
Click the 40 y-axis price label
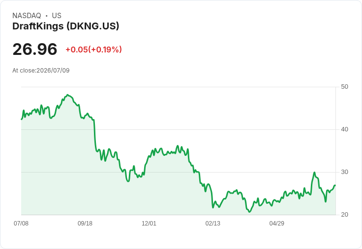344,129
